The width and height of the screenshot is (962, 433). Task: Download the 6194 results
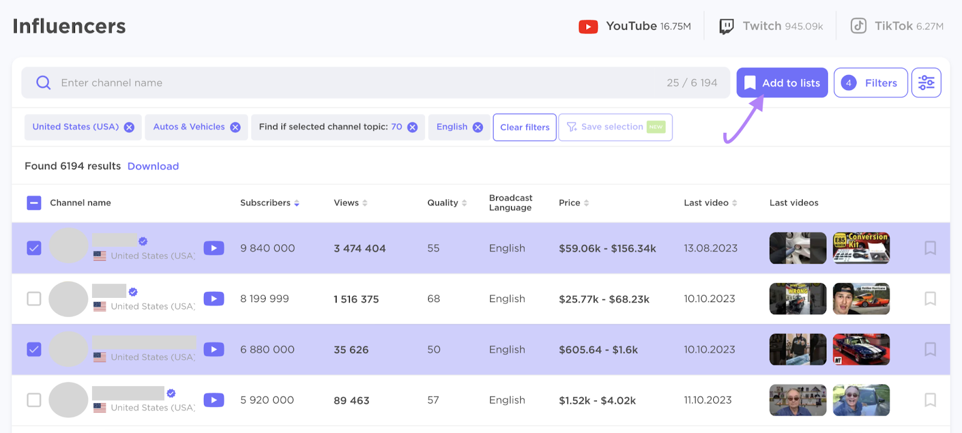(153, 166)
